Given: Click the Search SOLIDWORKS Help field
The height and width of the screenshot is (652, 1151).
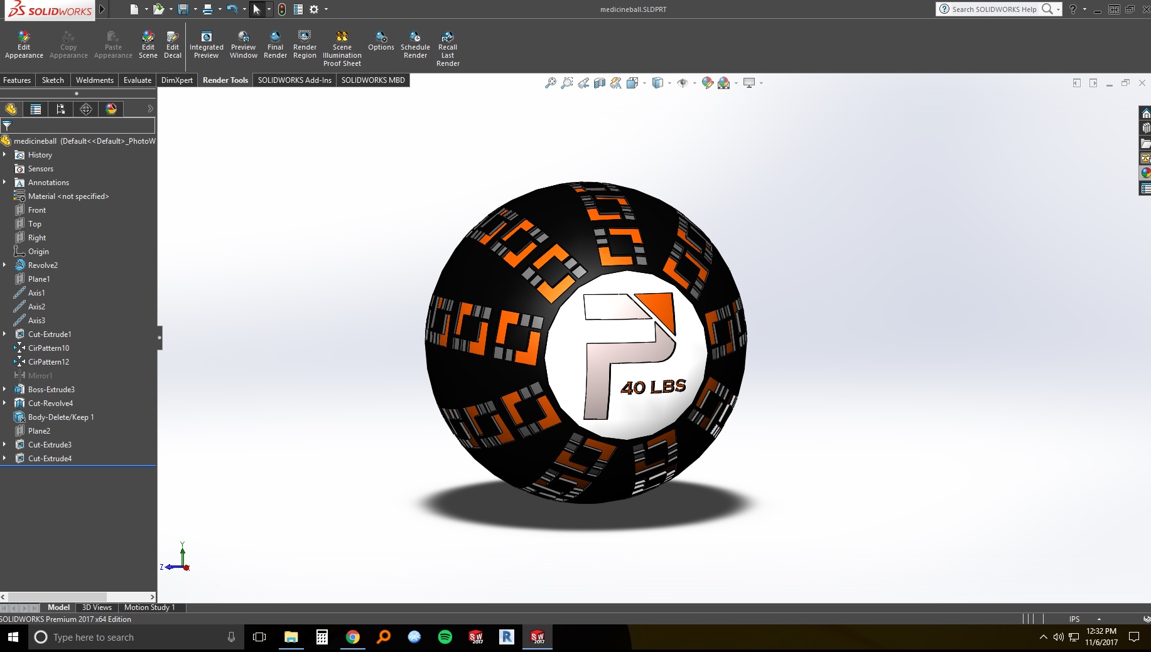Looking at the screenshot, I should 993,9.
